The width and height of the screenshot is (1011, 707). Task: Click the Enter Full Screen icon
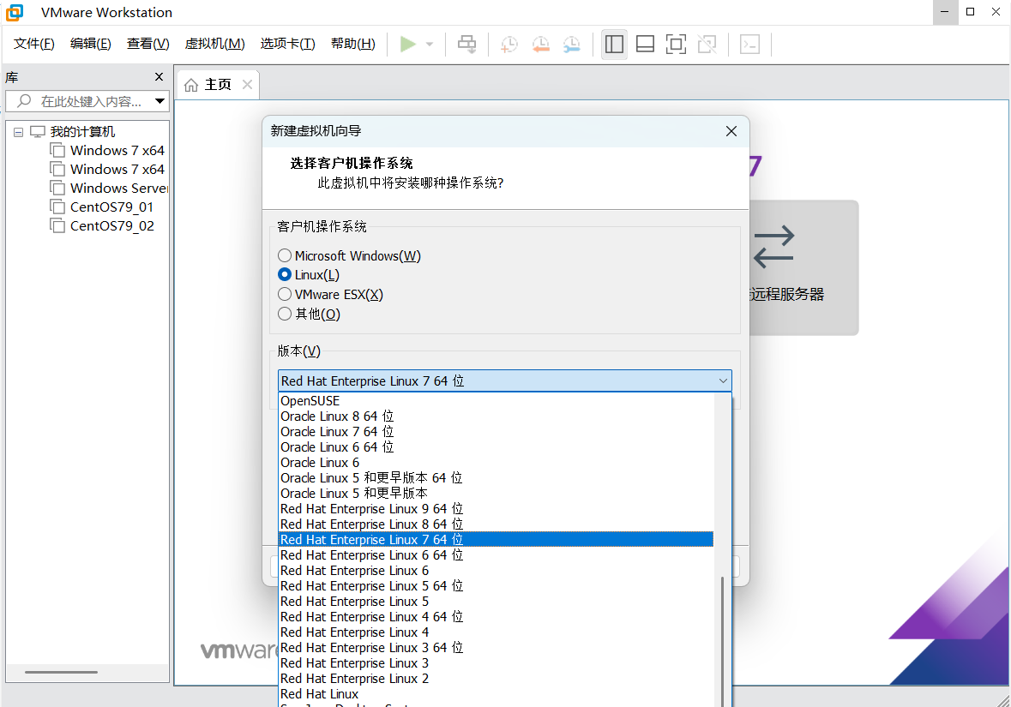[x=676, y=45]
